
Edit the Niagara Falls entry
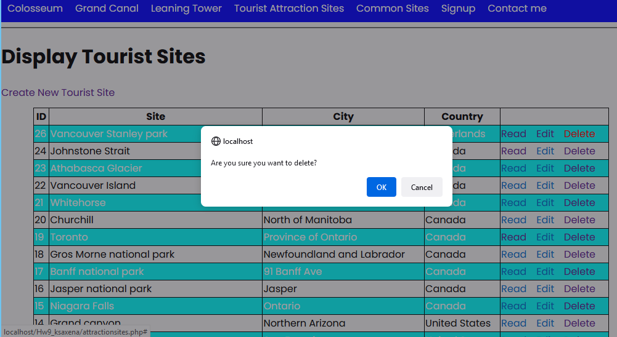(x=545, y=306)
